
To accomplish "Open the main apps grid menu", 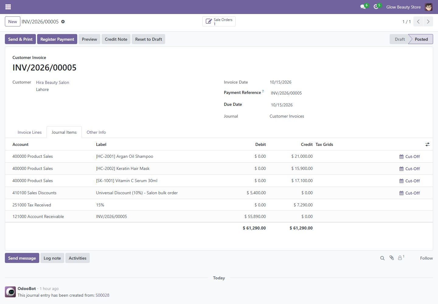I will tap(8, 7).
